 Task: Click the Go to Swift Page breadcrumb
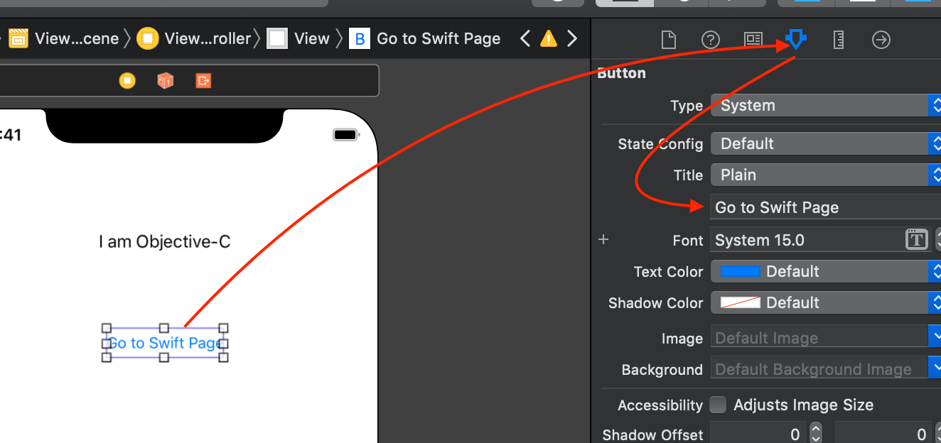[426, 38]
